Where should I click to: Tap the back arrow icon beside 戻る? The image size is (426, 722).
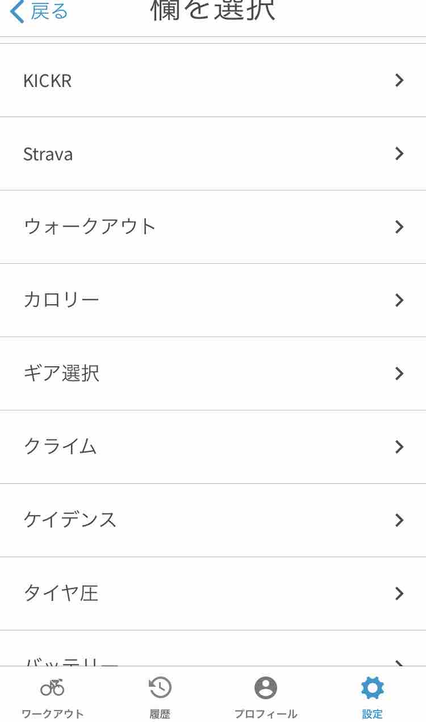coord(17,11)
